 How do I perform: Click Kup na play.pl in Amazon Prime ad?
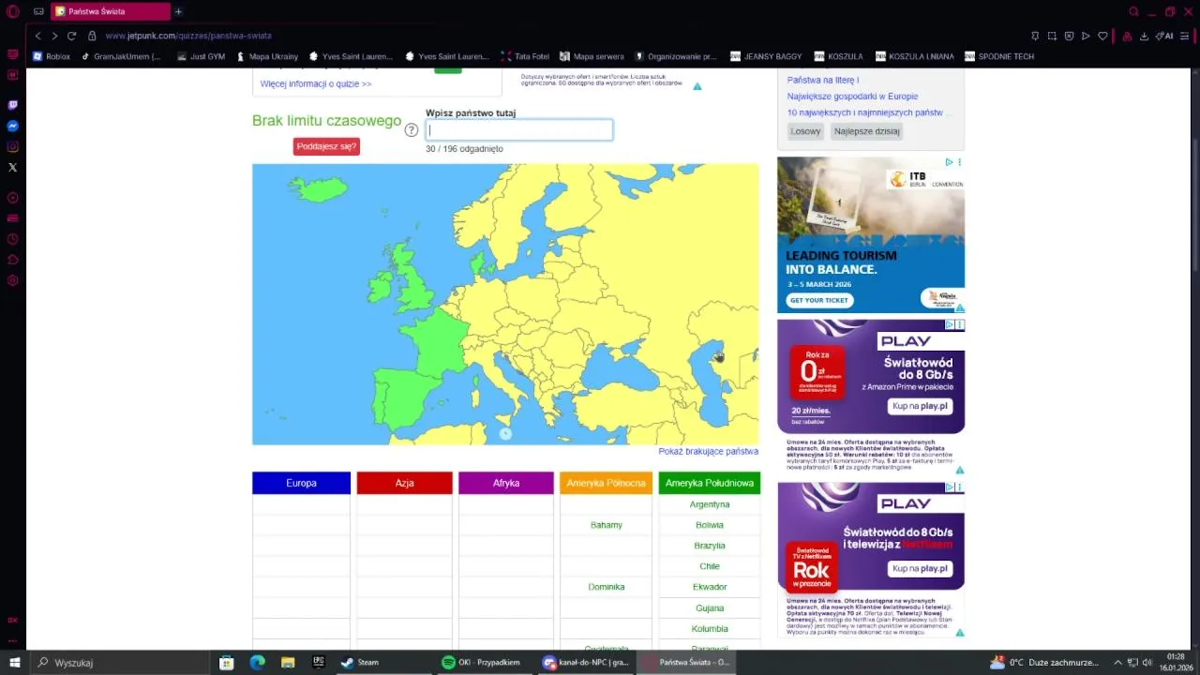[920, 406]
